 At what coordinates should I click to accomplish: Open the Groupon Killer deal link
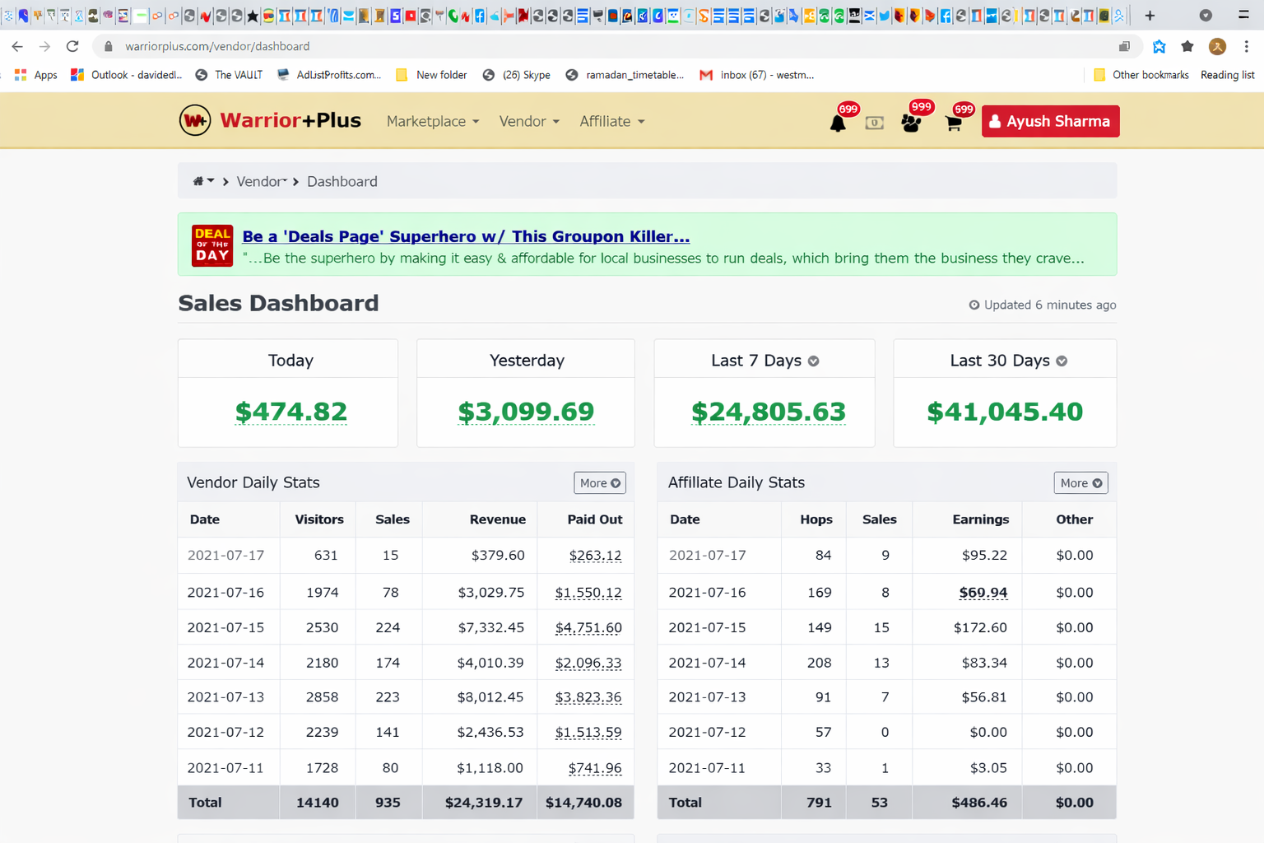click(466, 236)
